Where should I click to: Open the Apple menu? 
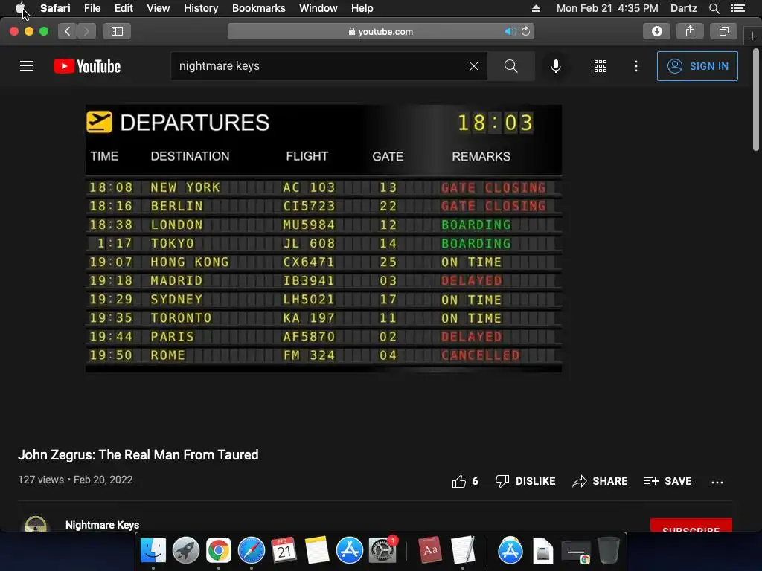(20, 8)
